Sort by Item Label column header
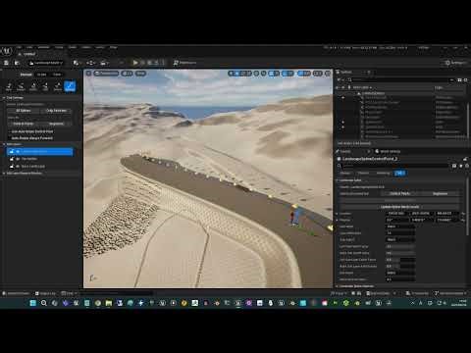The image size is (471, 353). [362, 87]
